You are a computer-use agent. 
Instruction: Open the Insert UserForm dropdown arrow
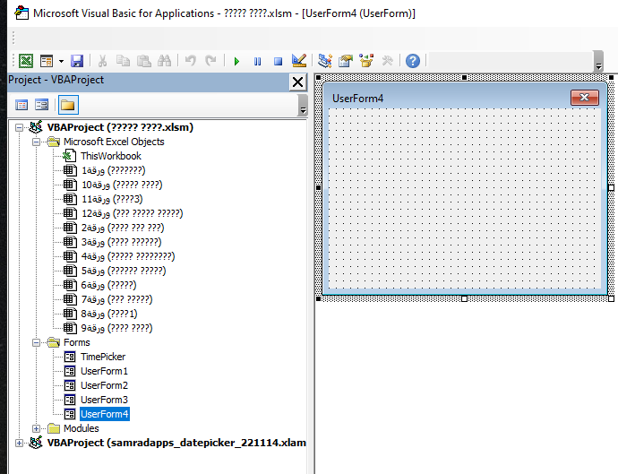coord(61,61)
